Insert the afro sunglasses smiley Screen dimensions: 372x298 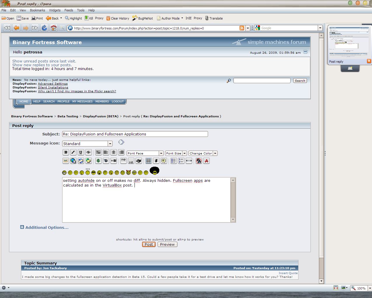pos(154,171)
